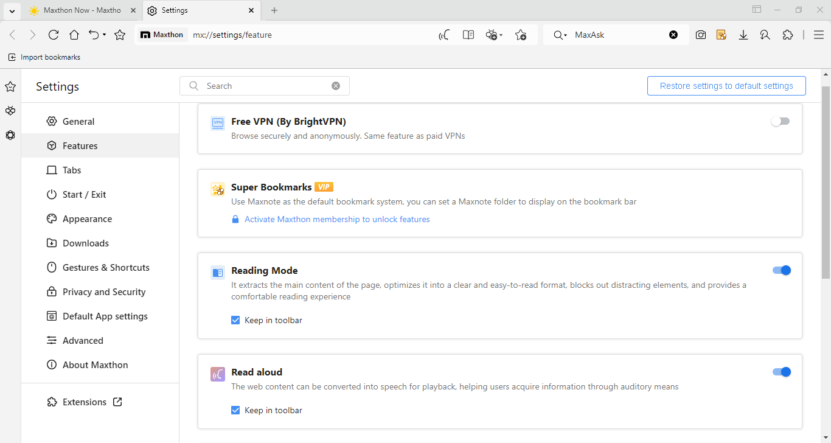The height and width of the screenshot is (443, 831).
Task: Select Features in settings sidebar
Action: click(100, 145)
